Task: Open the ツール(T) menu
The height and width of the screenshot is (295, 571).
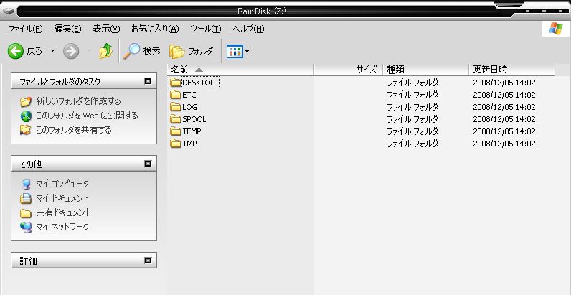Action: 206,29
